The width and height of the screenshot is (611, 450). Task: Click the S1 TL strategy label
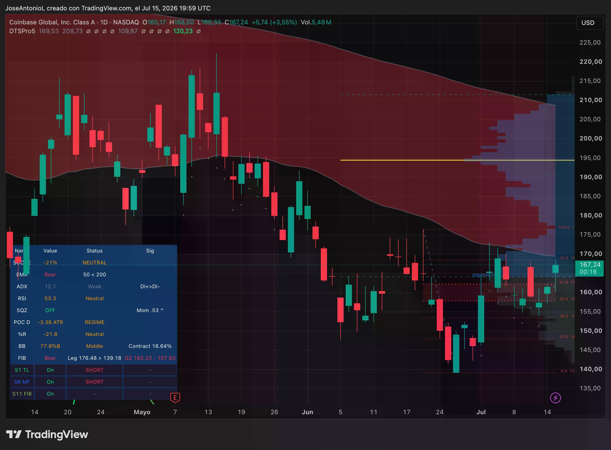(22, 370)
